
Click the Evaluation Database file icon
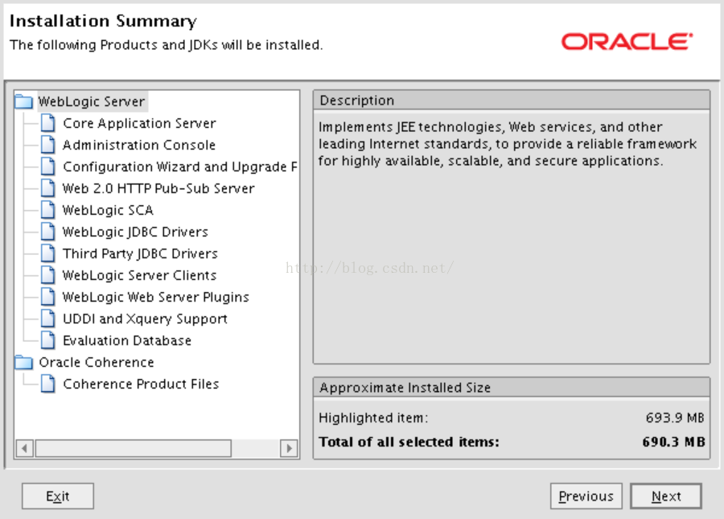48,340
